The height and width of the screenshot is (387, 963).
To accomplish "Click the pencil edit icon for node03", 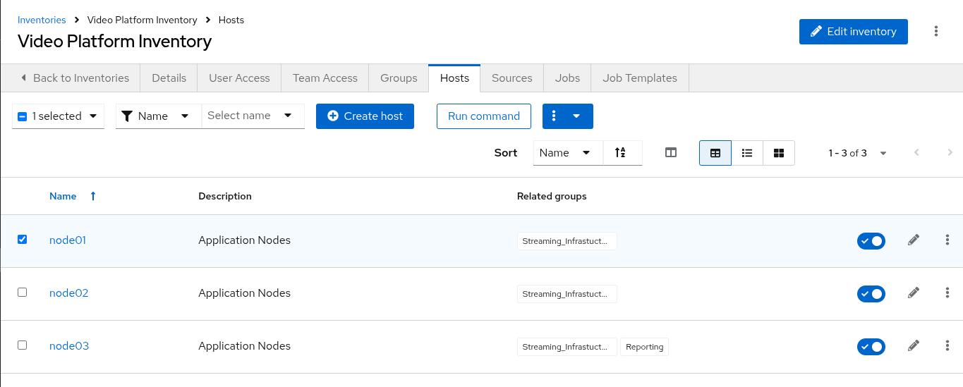I will point(914,346).
